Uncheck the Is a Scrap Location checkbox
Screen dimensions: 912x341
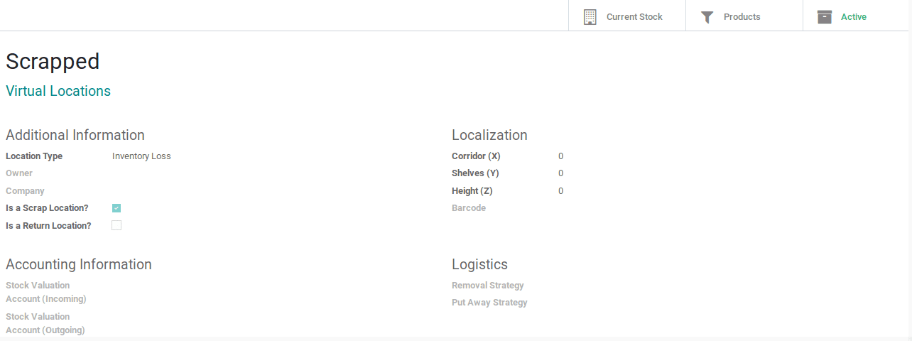click(116, 208)
